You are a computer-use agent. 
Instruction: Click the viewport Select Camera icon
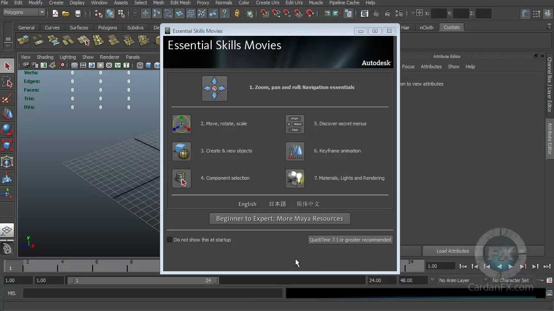point(26,66)
